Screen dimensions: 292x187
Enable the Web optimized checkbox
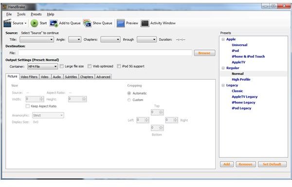(90, 66)
